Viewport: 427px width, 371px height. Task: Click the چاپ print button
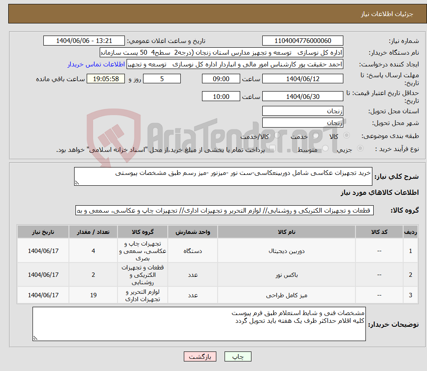[238, 356]
